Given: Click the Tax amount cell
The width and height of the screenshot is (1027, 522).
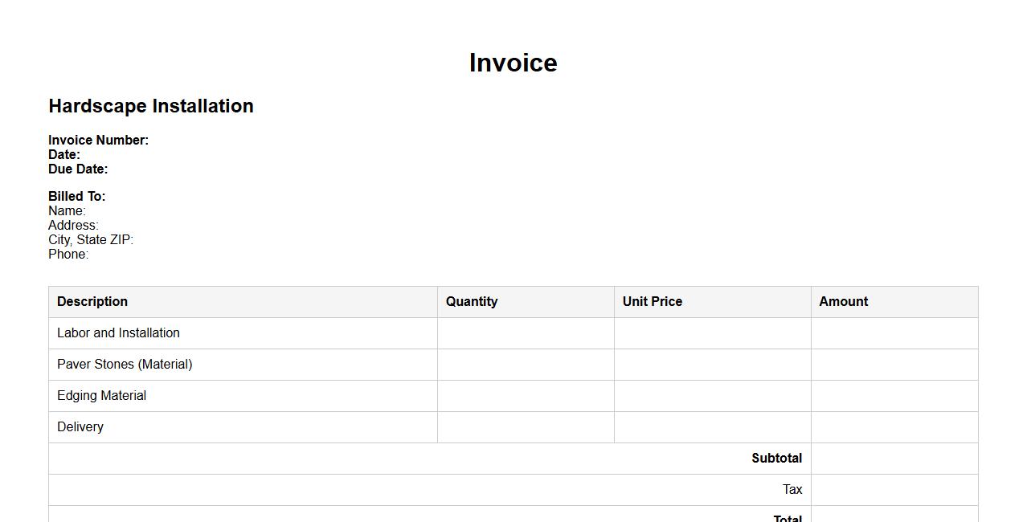Looking at the screenshot, I should (x=894, y=489).
